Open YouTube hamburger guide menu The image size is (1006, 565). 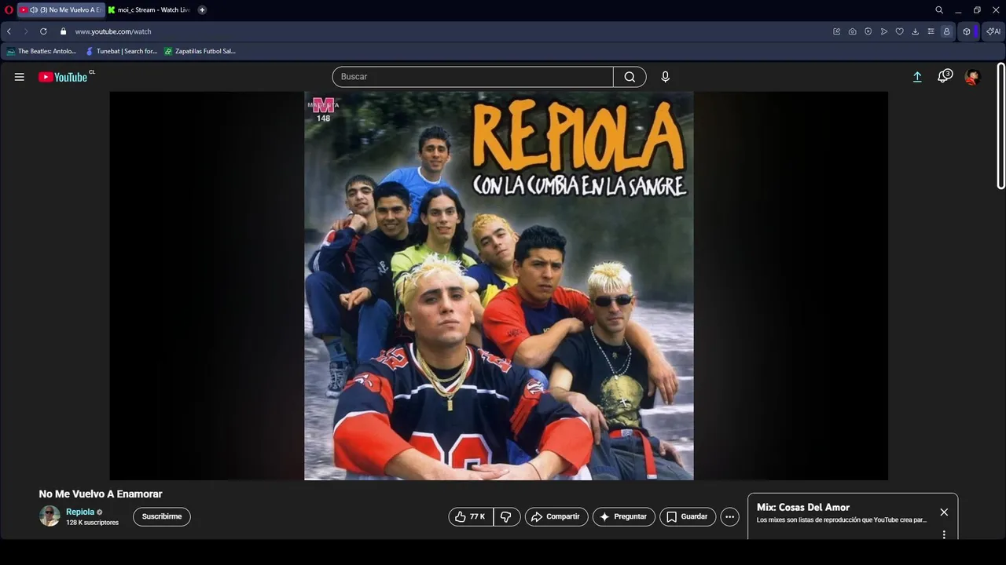pos(20,77)
